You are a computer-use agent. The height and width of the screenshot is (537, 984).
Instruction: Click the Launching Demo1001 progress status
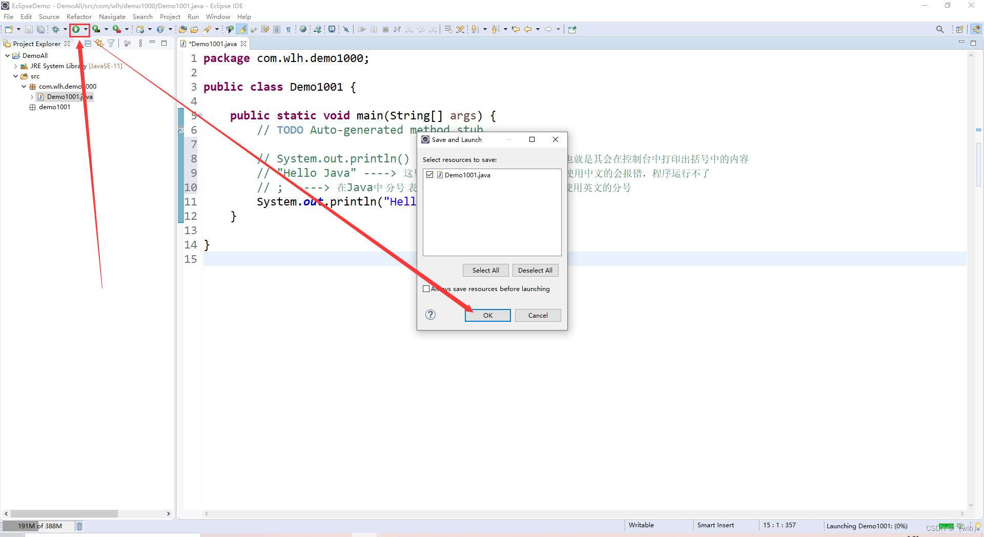pyautogui.click(x=867, y=526)
